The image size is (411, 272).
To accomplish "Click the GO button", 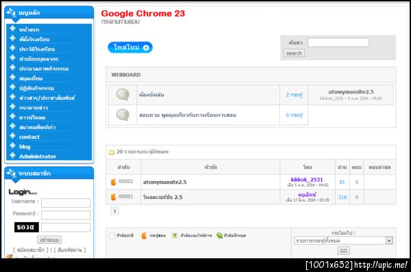I will [x=343, y=251].
